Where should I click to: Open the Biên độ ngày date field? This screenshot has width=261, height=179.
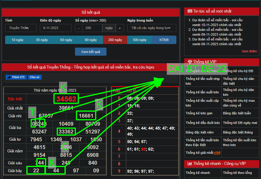(x=56, y=28)
